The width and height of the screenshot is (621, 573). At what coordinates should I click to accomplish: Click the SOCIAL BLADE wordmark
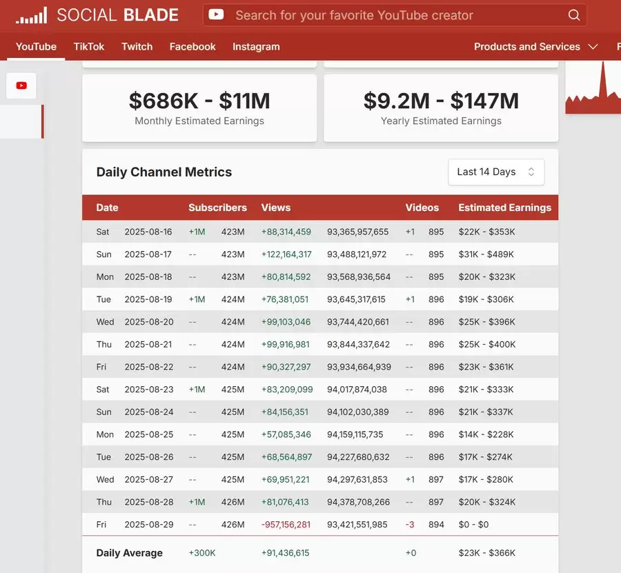117,15
